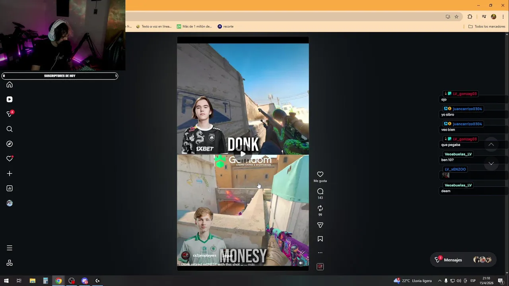Open Logitech G HUB in taskbar

click(97, 281)
